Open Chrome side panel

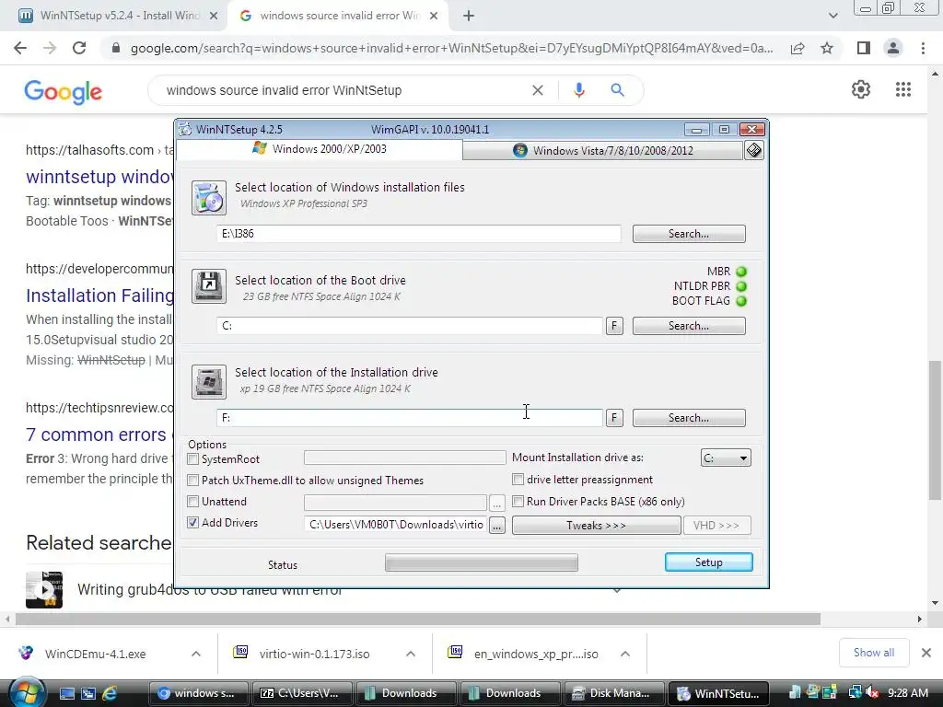pyautogui.click(x=864, y=48)
